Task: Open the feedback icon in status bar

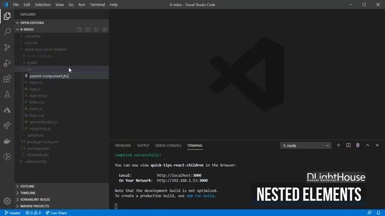Action: [369, 213]
